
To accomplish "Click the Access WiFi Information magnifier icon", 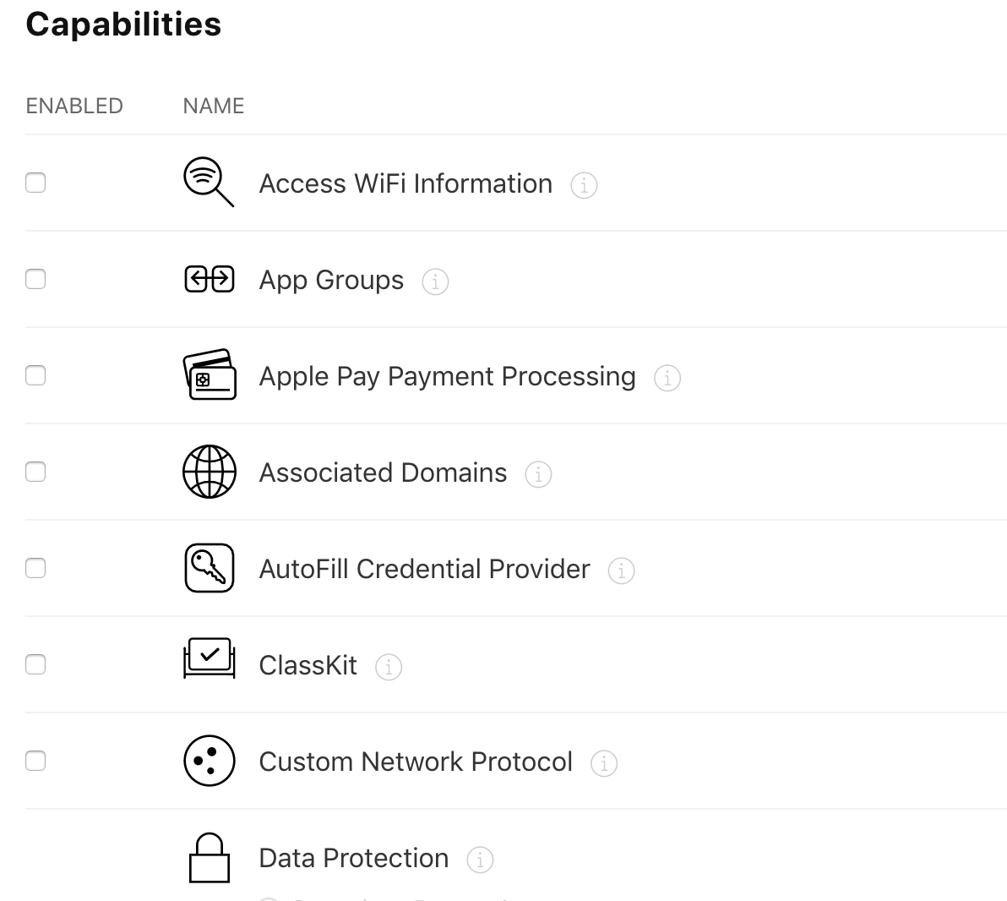I will coord(209,182).
